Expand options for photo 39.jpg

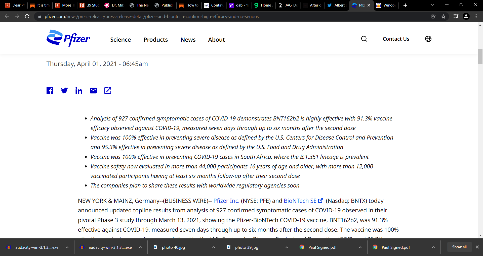point(287,247)
